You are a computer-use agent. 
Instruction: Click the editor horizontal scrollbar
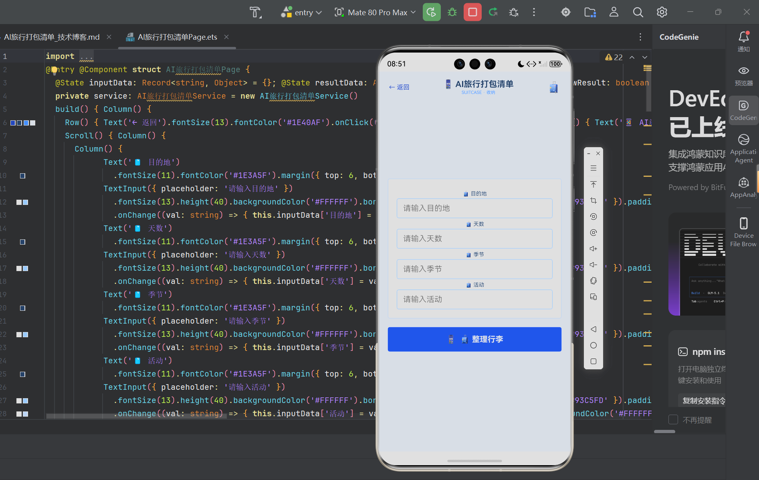pyautogui.click(x=136, y=416)
